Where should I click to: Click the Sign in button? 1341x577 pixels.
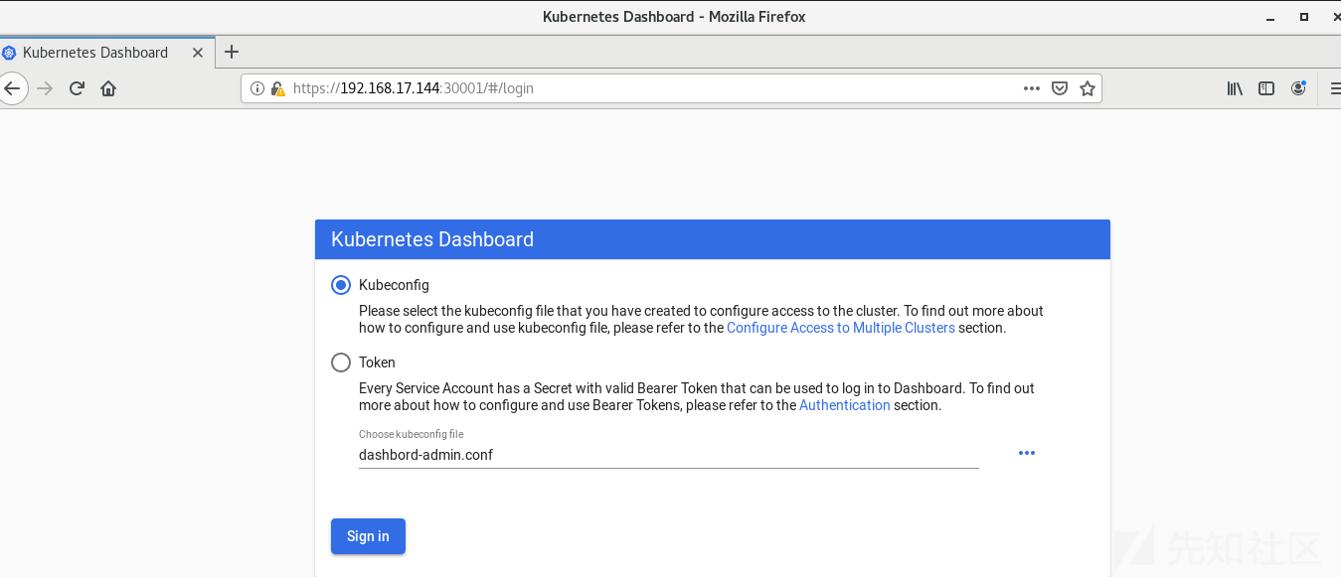368,536
